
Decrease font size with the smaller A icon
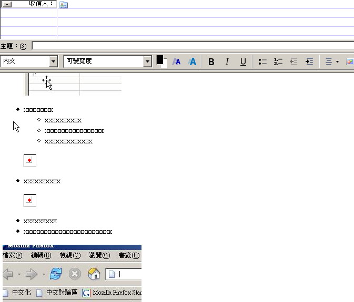pos(176,61)
